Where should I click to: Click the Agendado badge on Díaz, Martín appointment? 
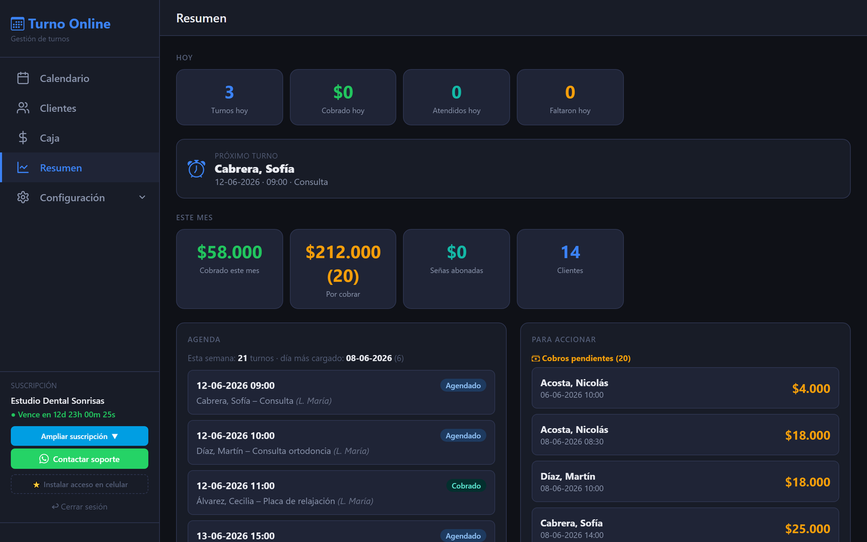[x=463, y=436]
